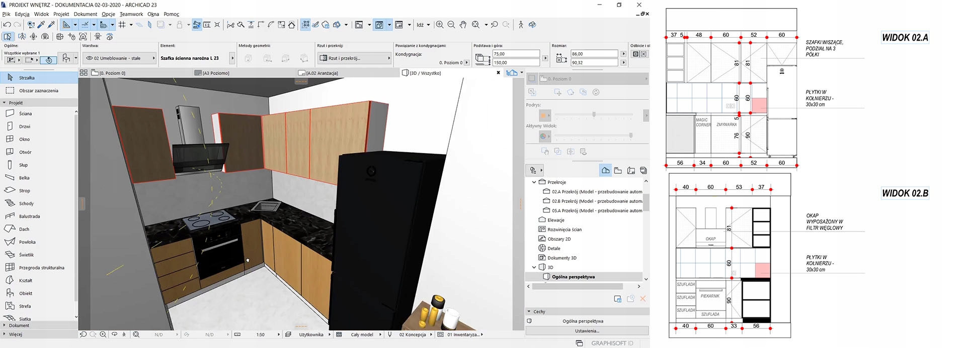Activate the Okno window tool
The image size is (966, 348).
tap(24, 139)
